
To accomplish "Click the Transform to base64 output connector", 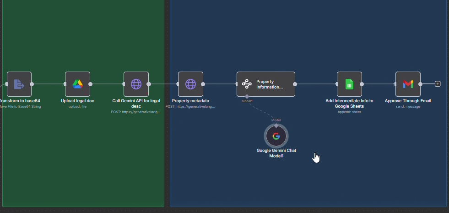I will [32, 84].
